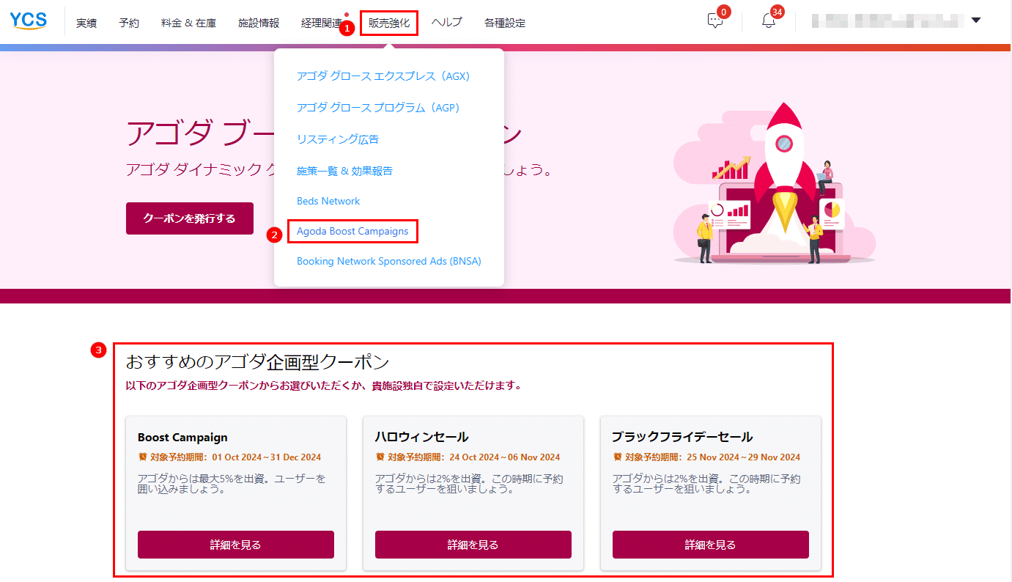Screen dimensions: 1012x582
Task: Open the 施設情報 menu
Action: pos(259,23)
